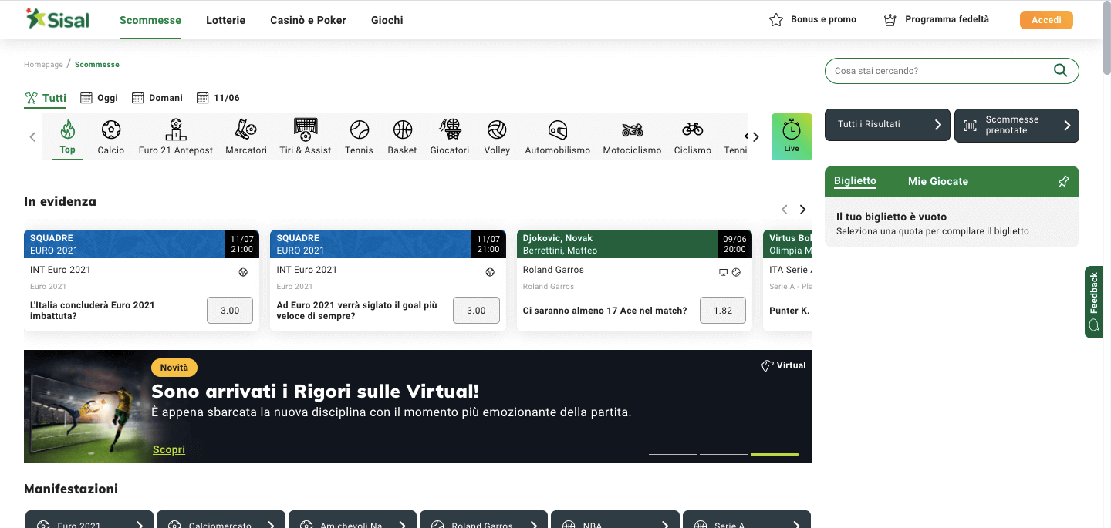Filter events by Domani
The width and height of the screenshot is (1111, 528).
click(157, 98)
